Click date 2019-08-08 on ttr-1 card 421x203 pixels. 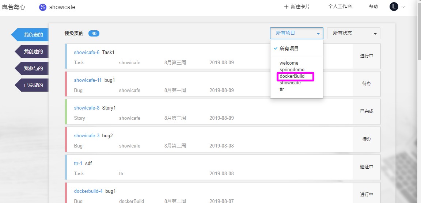[221, 173]
